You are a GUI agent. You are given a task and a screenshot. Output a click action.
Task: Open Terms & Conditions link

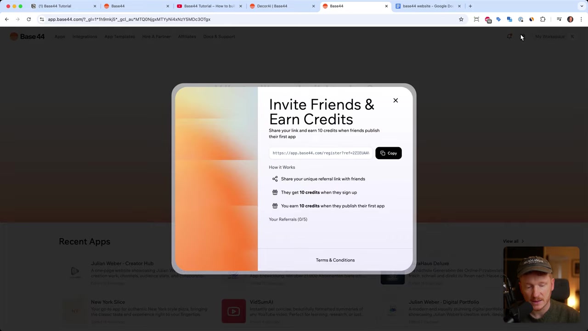pyautogui.click(x=335, y=260)
